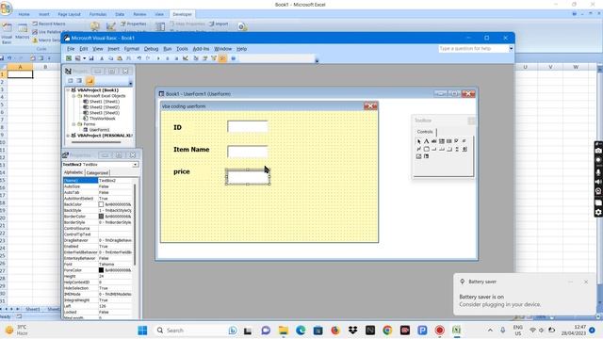Image resolution: width=603 pixels, height=339 pixels.
Task: Switch to the Categorized properties tab
Action: tap(97, 173)
